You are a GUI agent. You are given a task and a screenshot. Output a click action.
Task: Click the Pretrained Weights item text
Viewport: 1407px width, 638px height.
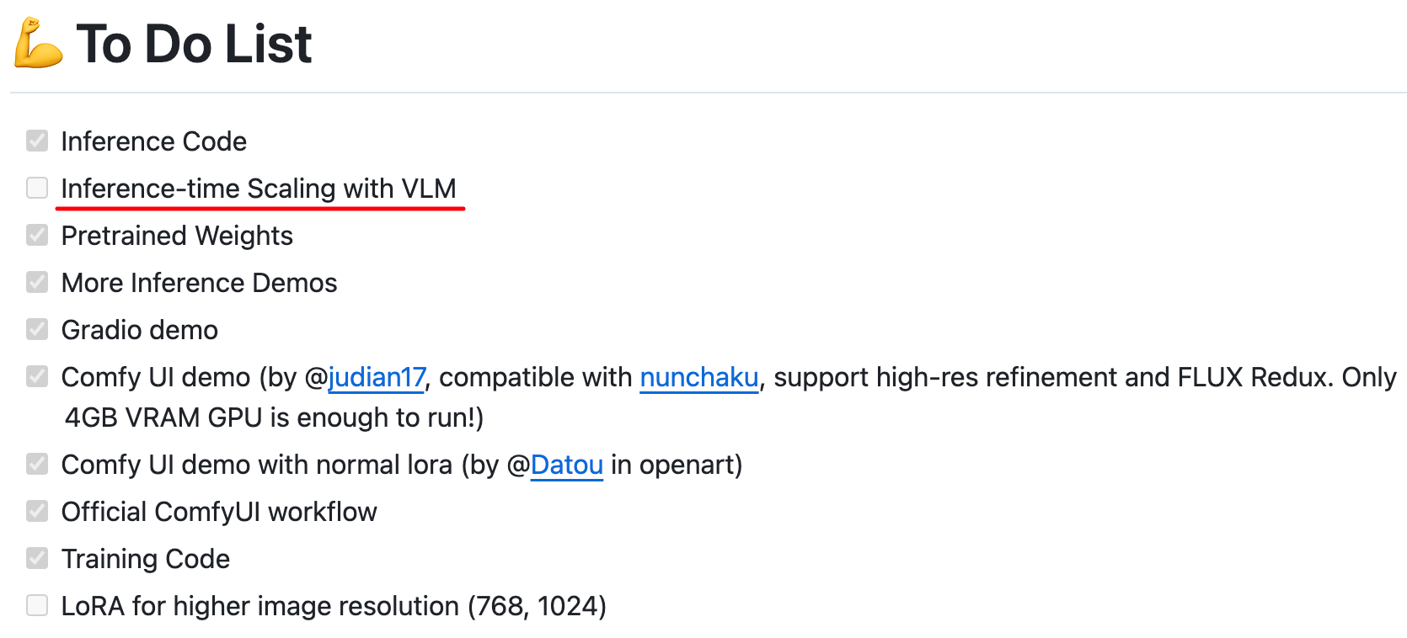177,236
